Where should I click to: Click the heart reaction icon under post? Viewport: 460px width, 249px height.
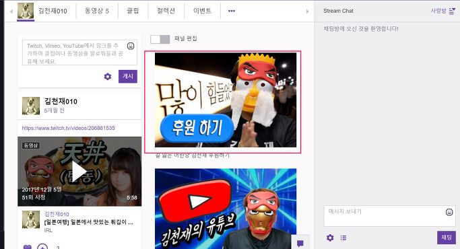[28, 247]
